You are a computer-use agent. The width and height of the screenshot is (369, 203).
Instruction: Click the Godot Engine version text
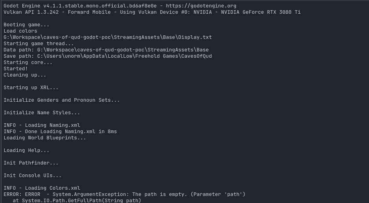(79, 6)
